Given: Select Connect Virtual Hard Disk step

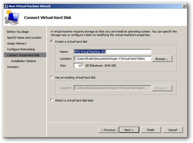Looking at the screenshot, I should coord(25,55).
